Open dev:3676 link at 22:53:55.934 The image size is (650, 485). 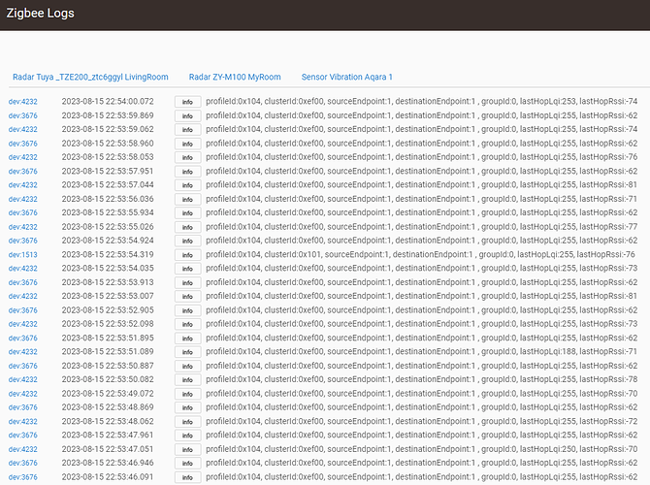click(23, 212)
